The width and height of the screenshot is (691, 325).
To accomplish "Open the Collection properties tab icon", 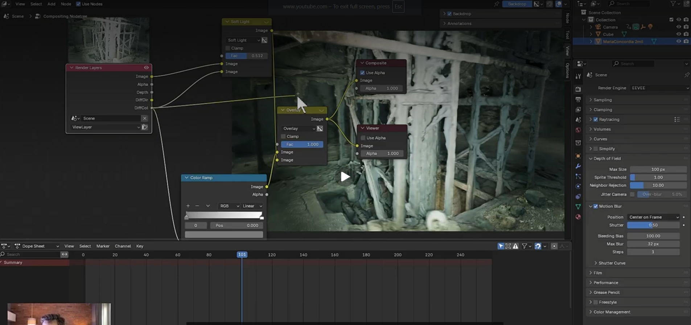I will click(x=578, y=143).
